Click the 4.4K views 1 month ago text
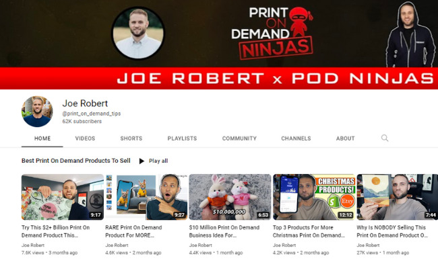438x269 pixels. [216, 253]
